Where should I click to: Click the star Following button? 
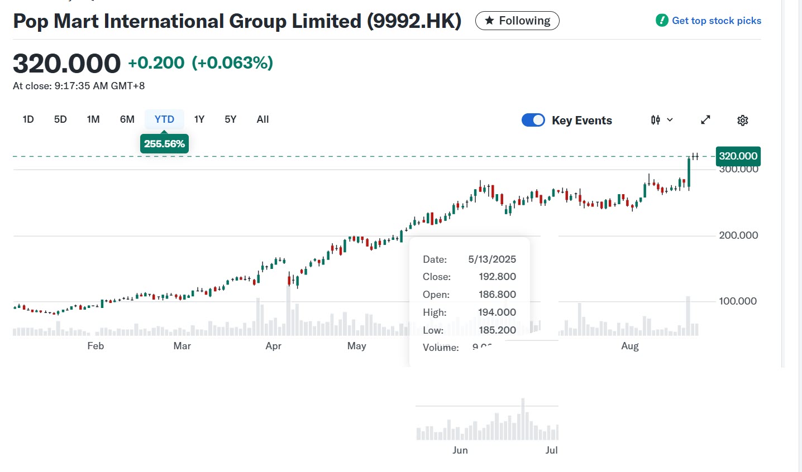[517, 21]
